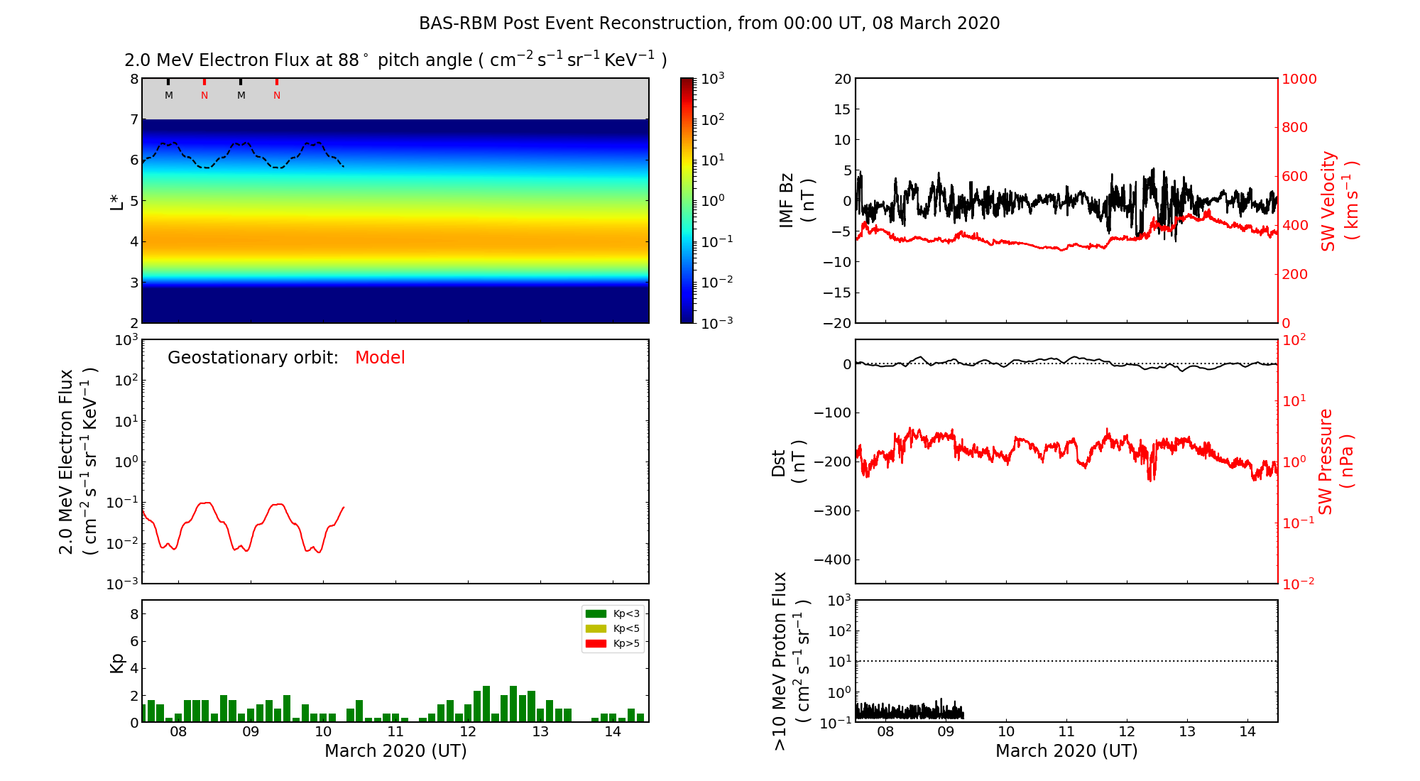Click the BAS-RBM Post Event Reconstruction title
Viewport: 1420px width, 781px height.
coord(709,23)
